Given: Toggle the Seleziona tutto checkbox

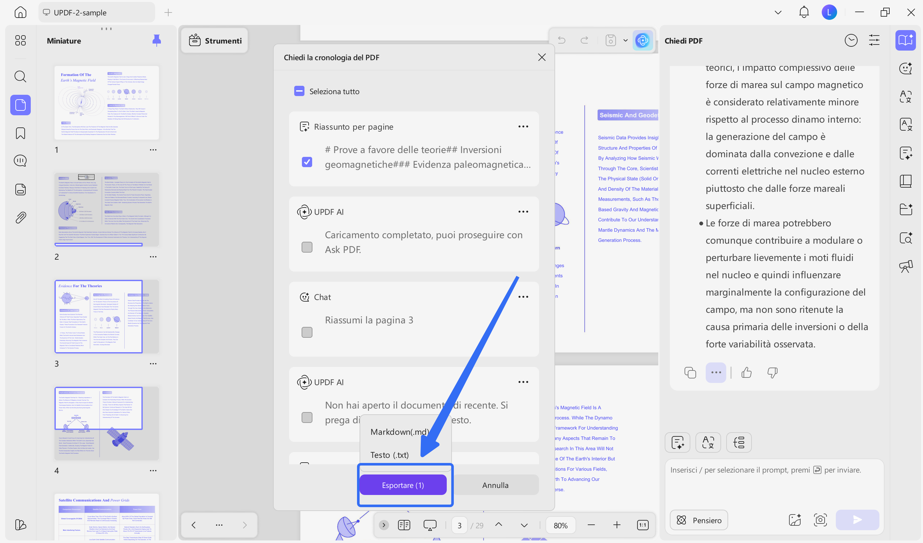Looking at the screenshot, I should 299,91.
